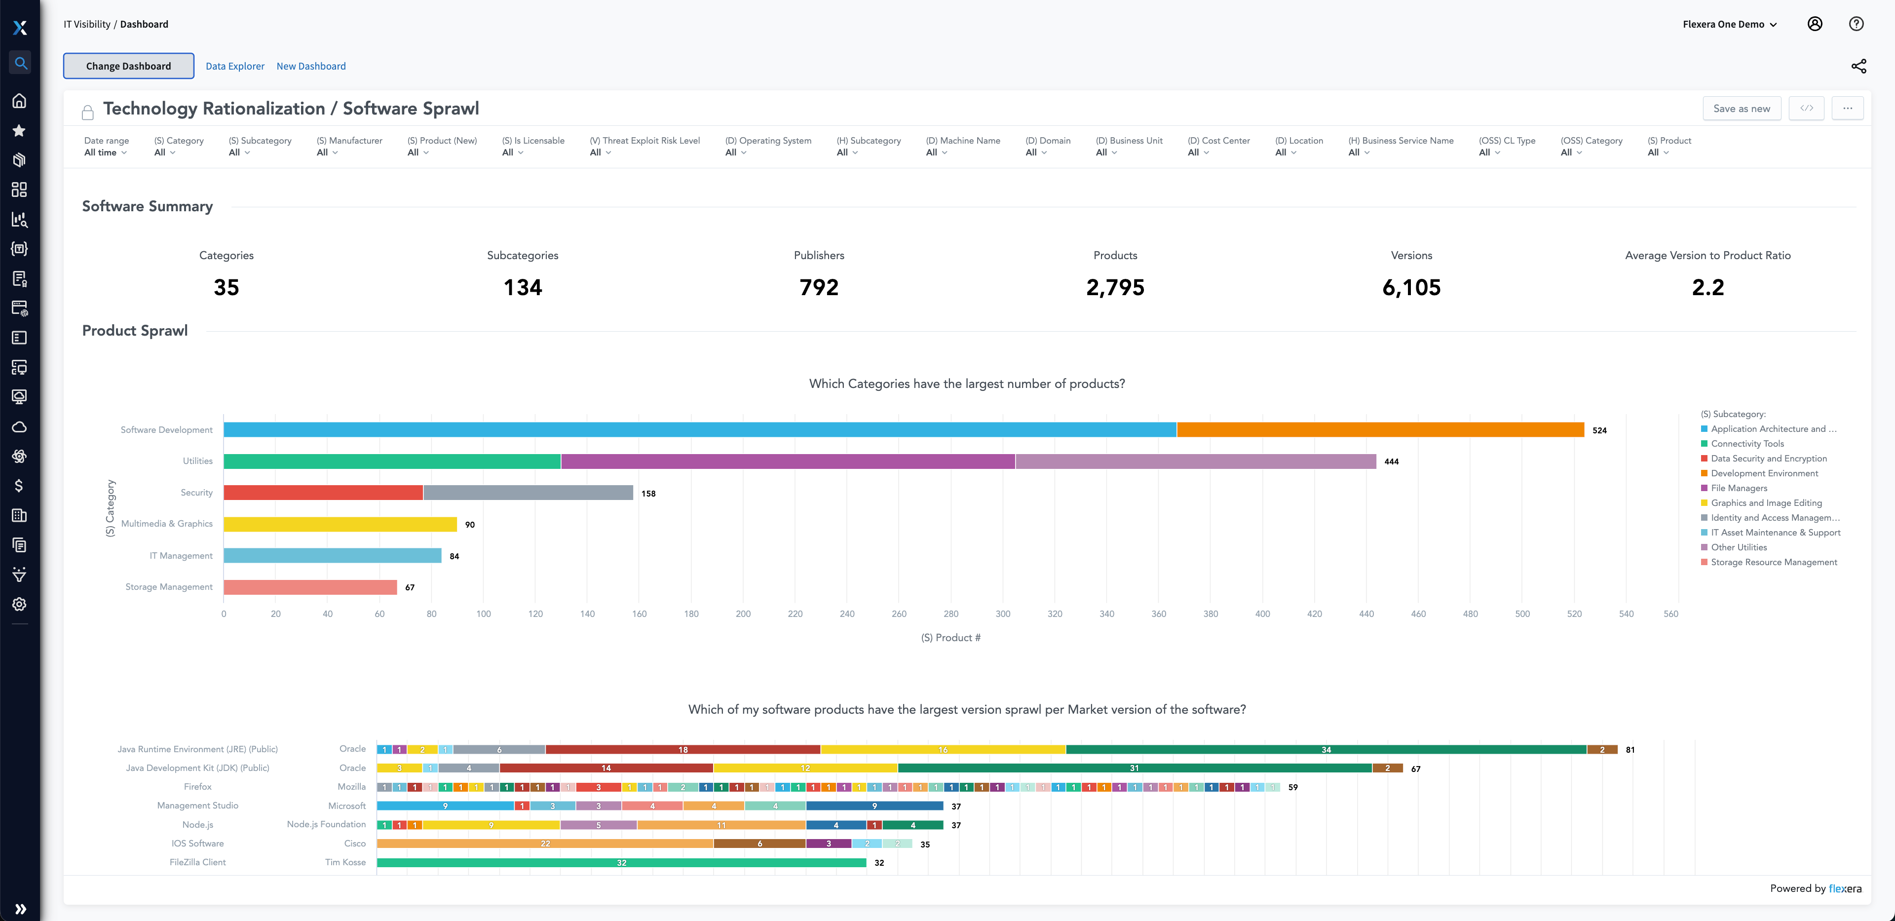Click the share icon at top right
Screen dimensions: 1895x921
(1858, 66)
